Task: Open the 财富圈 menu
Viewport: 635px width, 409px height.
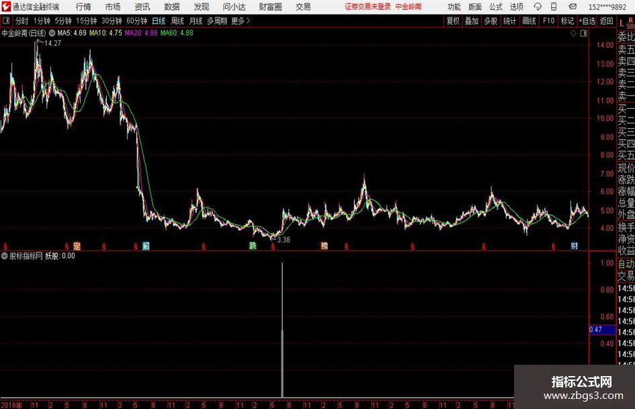Action: click(x=271, y=7)
